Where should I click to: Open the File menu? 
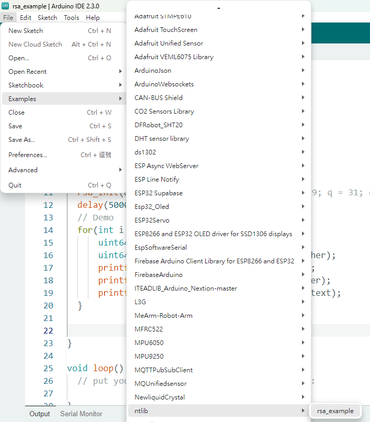coord(8,18)
